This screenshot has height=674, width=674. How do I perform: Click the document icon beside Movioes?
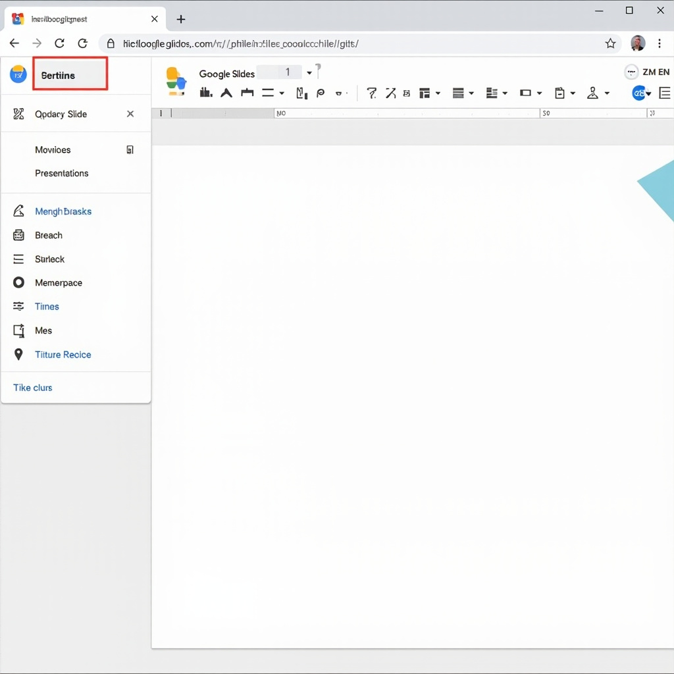click(130, 149)
